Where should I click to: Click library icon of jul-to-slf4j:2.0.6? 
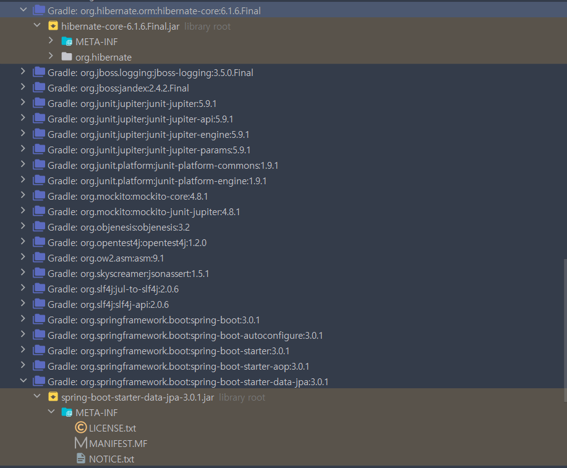[x=39, y=289]
